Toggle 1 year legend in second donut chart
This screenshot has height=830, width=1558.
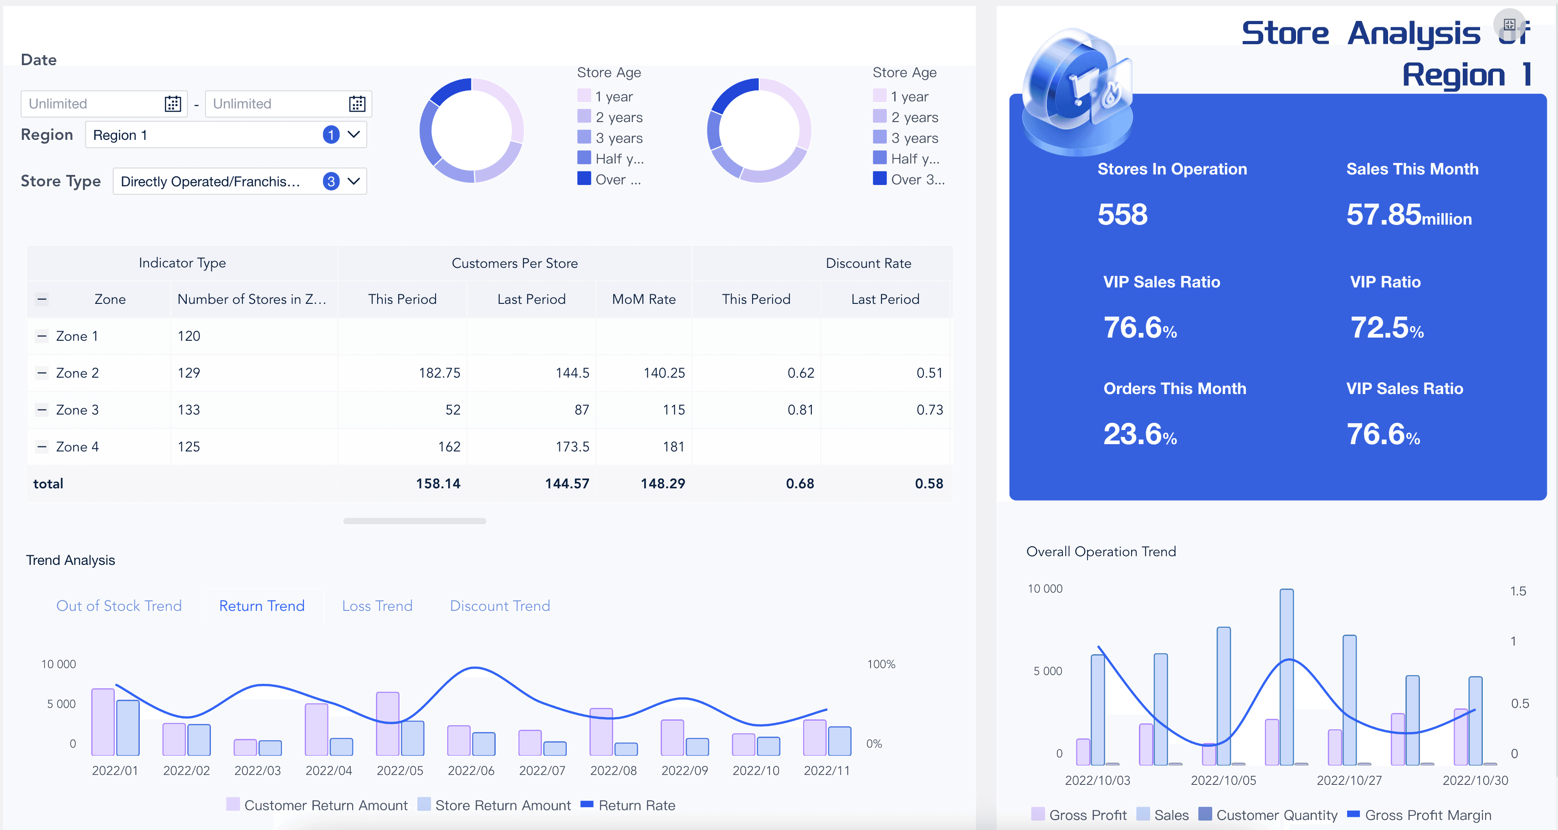pyautogui.click(x=901, y=96)
